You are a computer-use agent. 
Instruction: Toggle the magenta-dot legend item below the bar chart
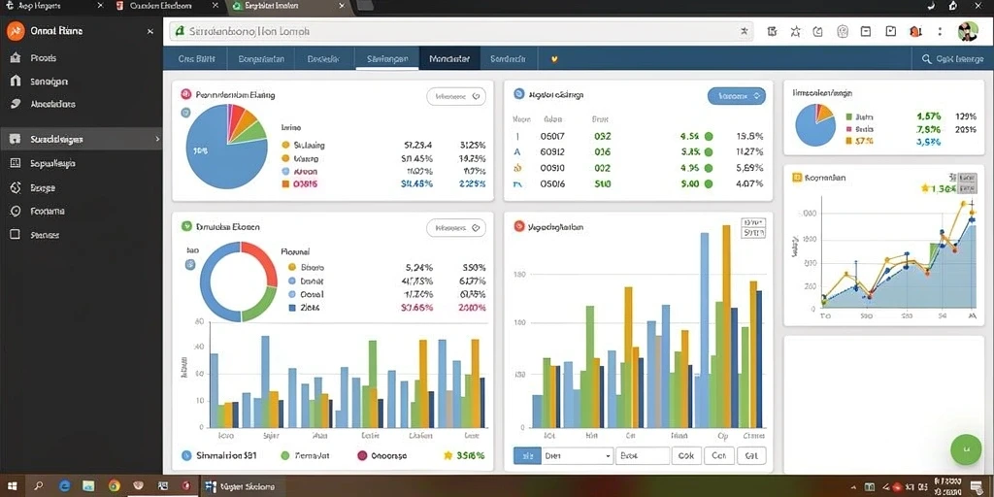(382, 455)
